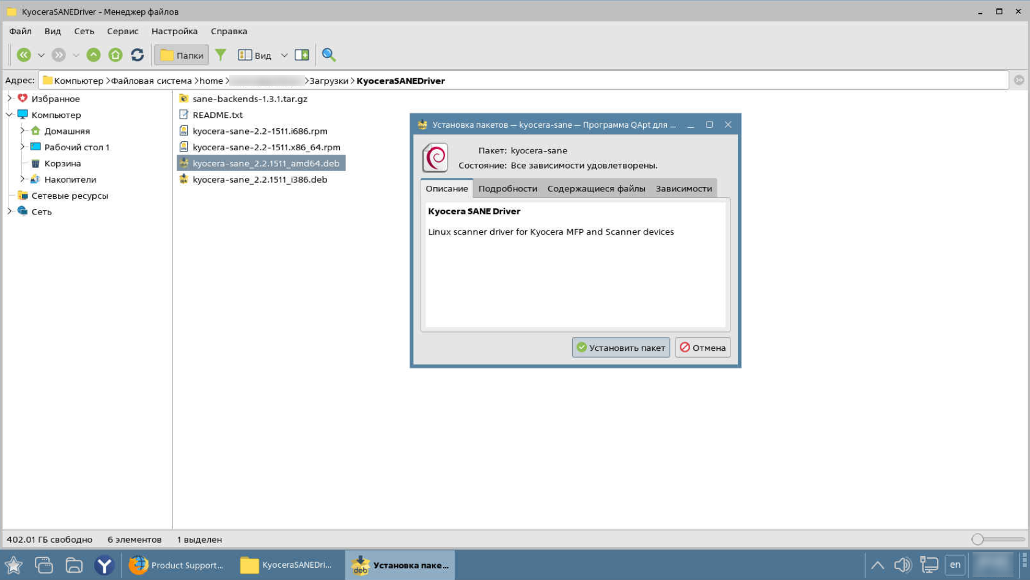Screen dimensions: 1030x580
Task: Switch to the Зависимости tab
Action: [683, 188]
